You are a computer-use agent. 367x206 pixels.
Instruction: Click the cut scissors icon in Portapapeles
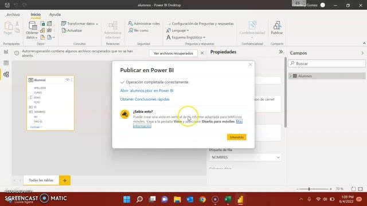coord(17,24)
